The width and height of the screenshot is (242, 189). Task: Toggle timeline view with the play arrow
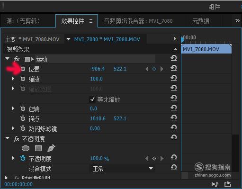click(175, 38)
